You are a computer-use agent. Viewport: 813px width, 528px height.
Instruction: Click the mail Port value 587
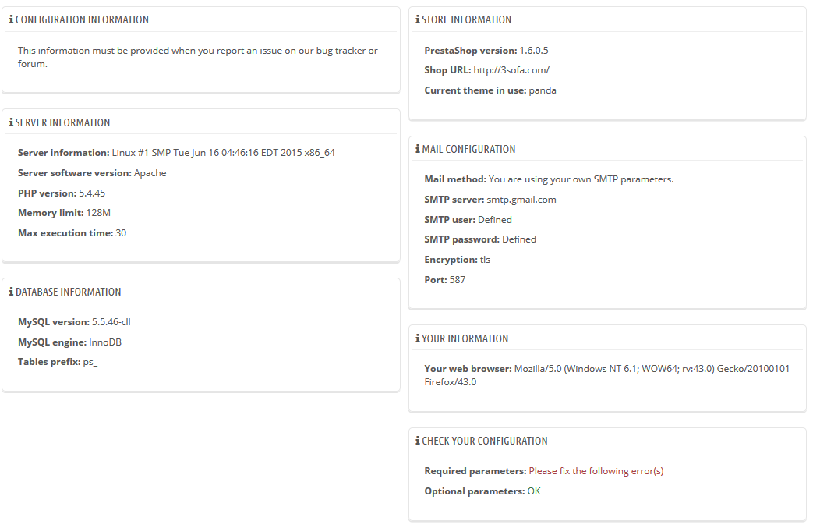click(458, 279)
